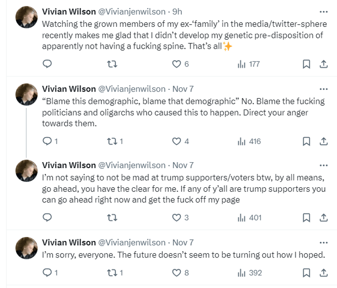The image size is (337, 288).
Task: Open more options on 'trump supporters' tweet
Action: coord(323,165)
